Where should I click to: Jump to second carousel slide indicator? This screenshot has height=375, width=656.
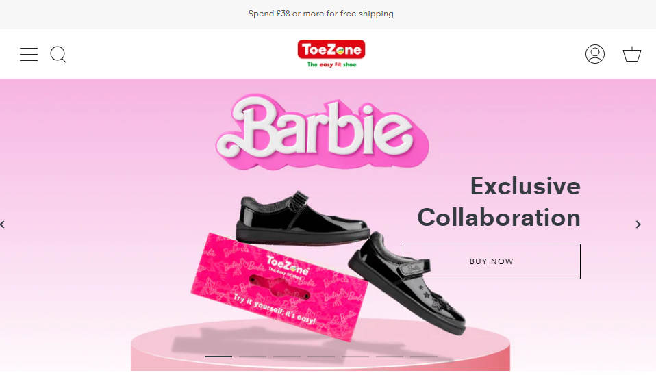pyautogui.click(x=253, y=357)
